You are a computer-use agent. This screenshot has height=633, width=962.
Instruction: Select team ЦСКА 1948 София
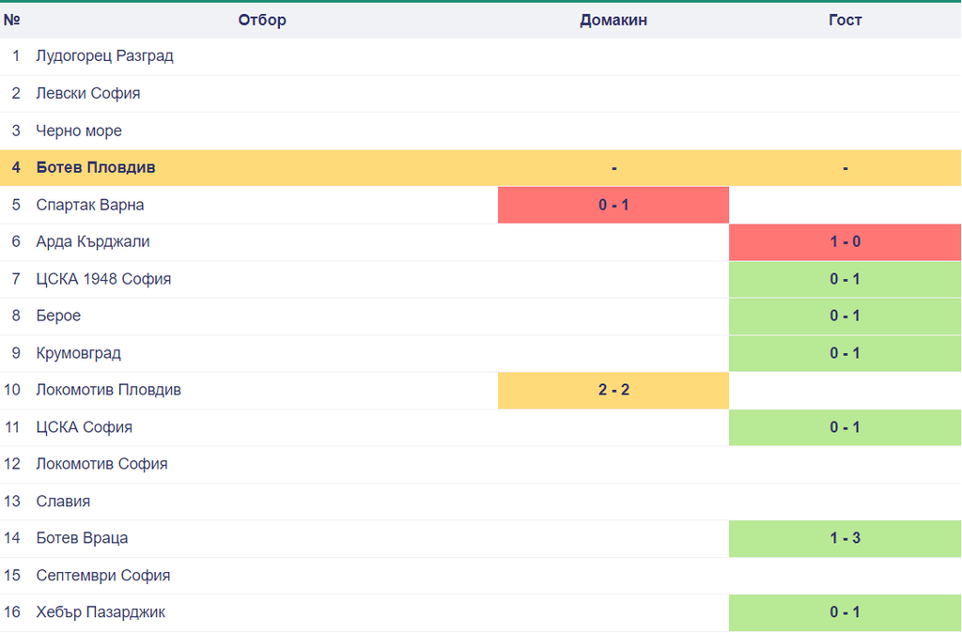tap(103, 279)
